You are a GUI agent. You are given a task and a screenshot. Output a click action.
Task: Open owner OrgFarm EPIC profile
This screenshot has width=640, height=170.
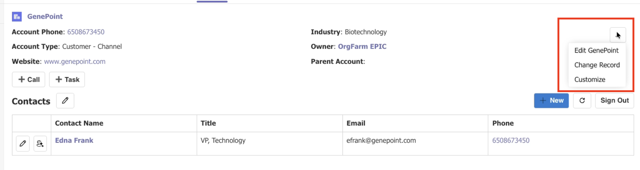[x=362, y=46]
